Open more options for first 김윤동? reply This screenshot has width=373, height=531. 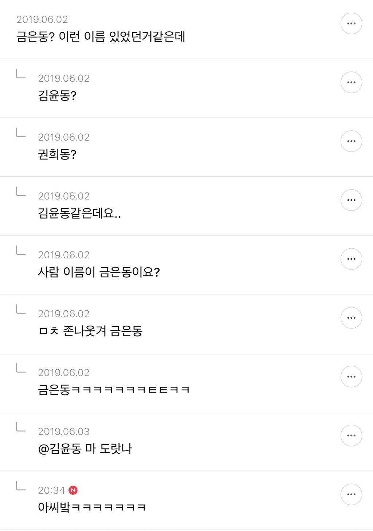[351, 82]
